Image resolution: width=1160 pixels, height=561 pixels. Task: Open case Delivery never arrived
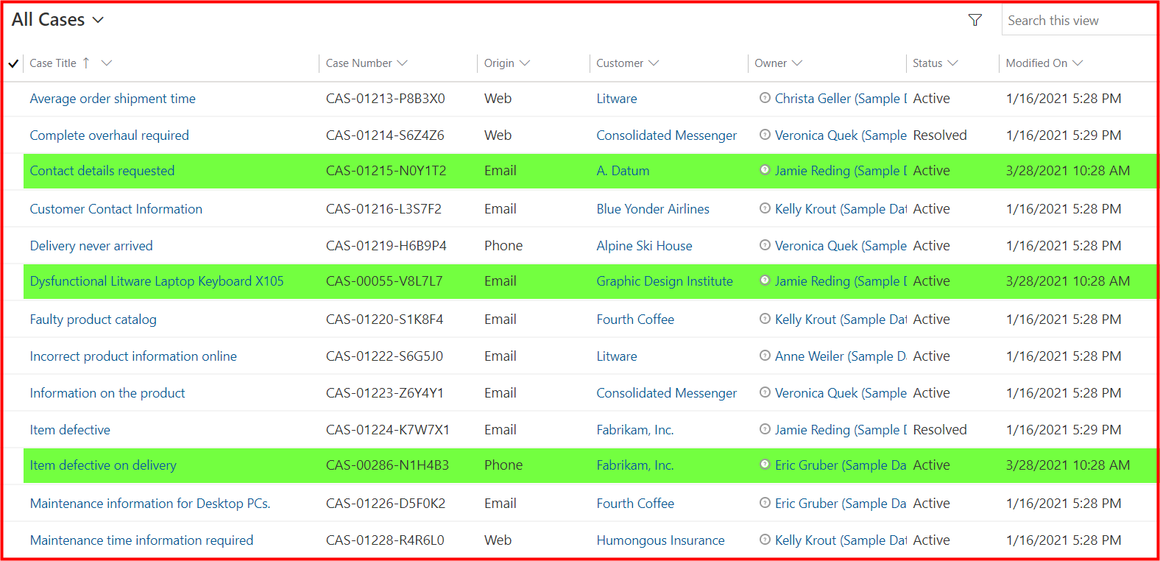pyautogui.click(x=91, y=246)
